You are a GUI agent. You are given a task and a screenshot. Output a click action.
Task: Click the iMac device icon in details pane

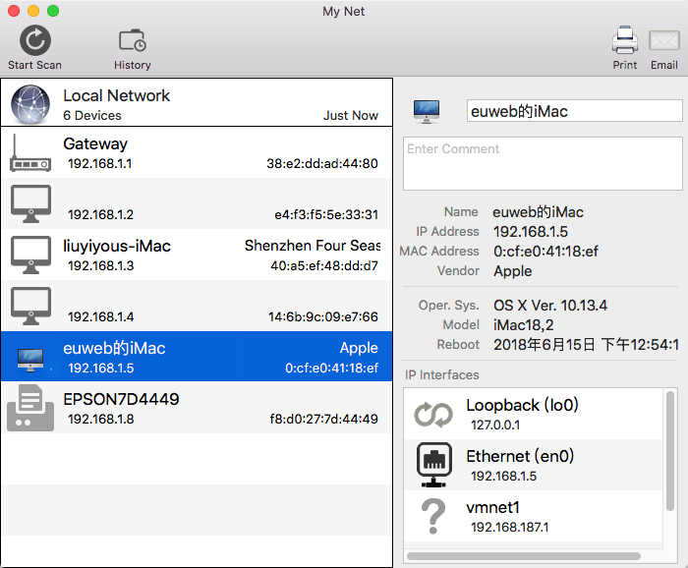[426, 111]
